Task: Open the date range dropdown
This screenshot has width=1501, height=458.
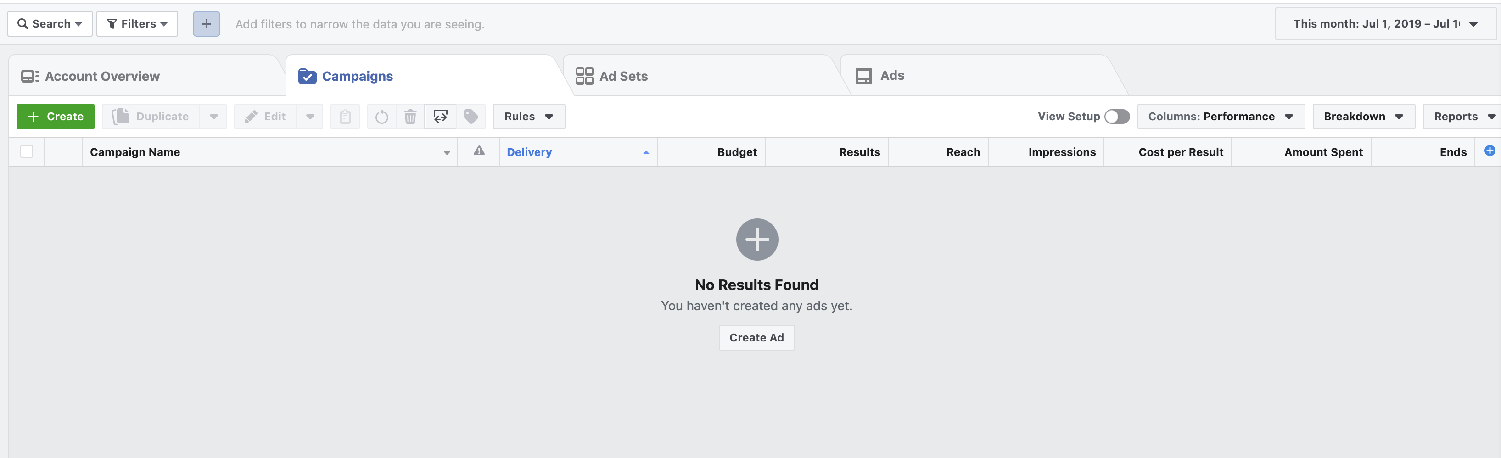Action: (x=1384, y=24)
